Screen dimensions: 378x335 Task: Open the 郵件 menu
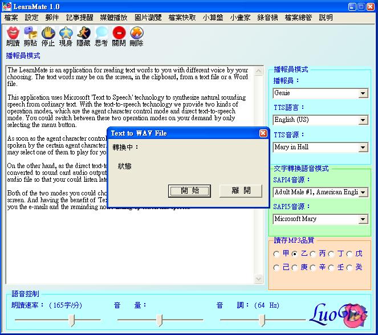52,18
